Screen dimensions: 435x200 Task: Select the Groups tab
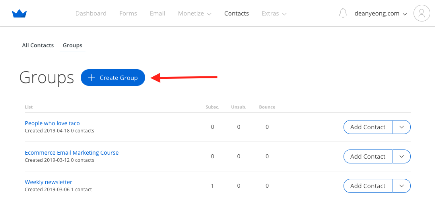pos(72,45)
